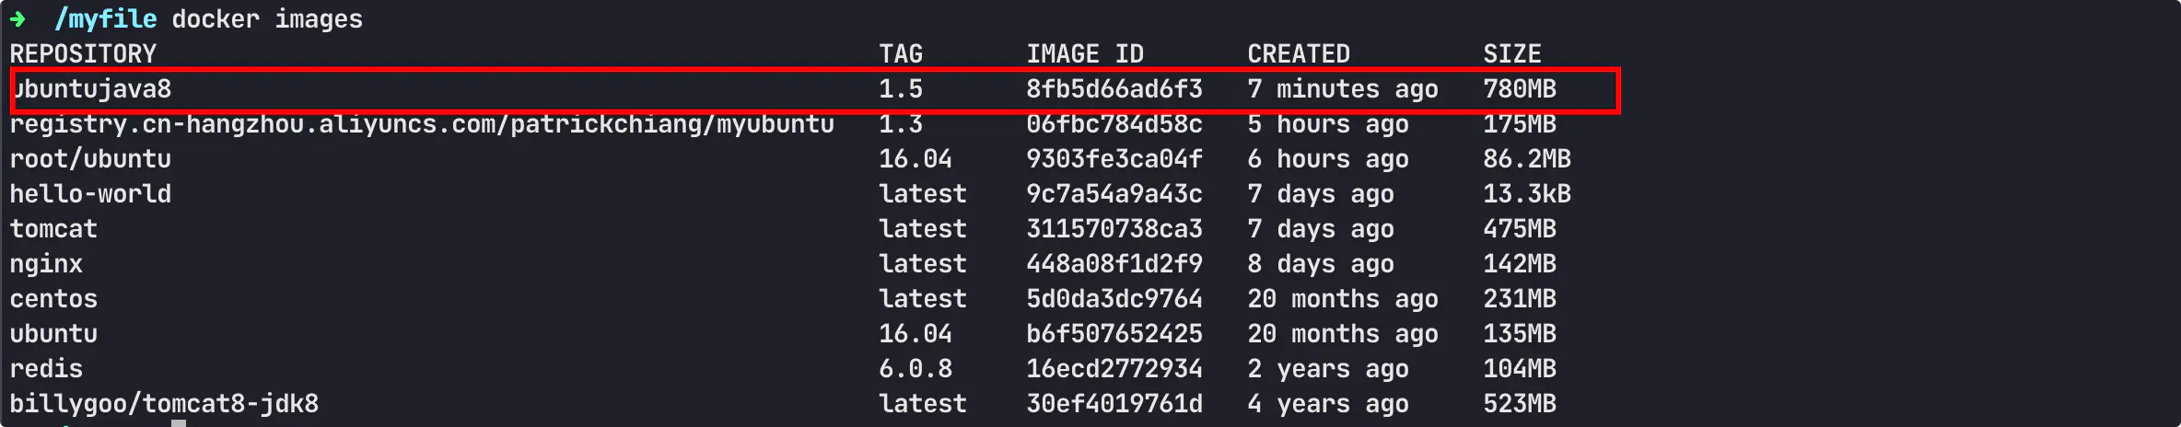
Task: Click tomcat image ID 311570738ca3
Action: coord(1114,229)
